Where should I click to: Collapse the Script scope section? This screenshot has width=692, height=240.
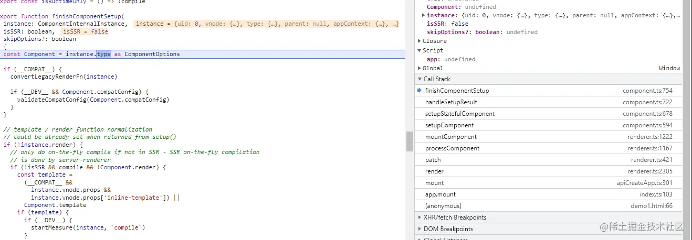pyautogui.click(x=420, y=50)
